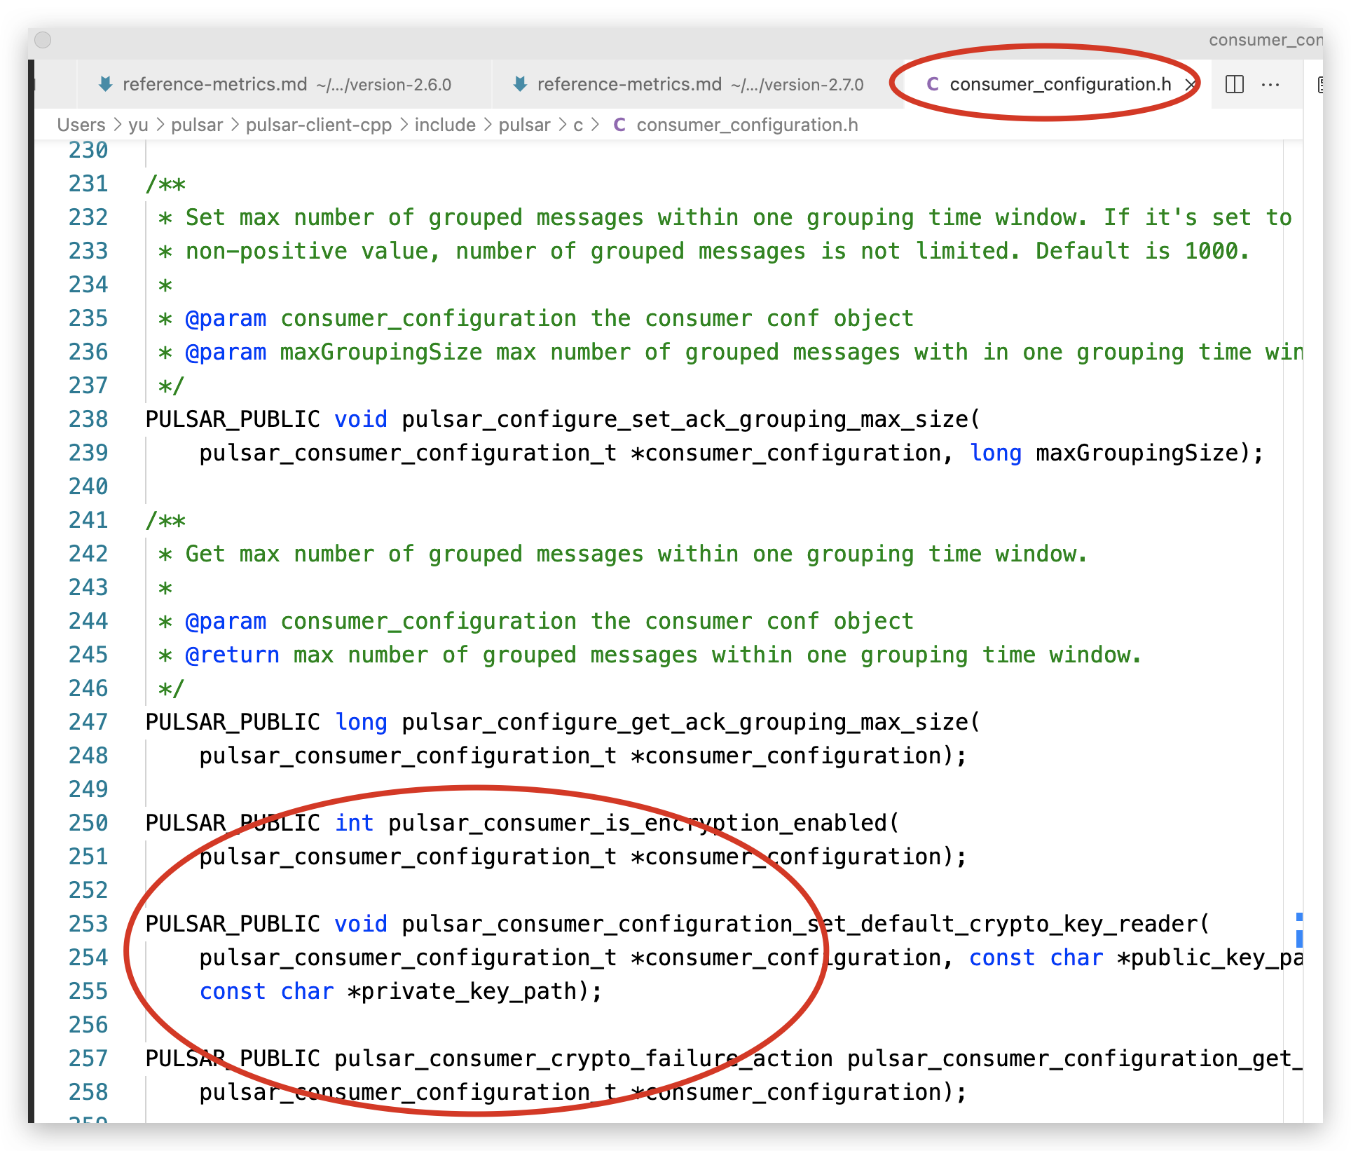Click the 'c' folder breadcrumb
The height and width of the screenshot is (1151, 1351).
[578, 125]
